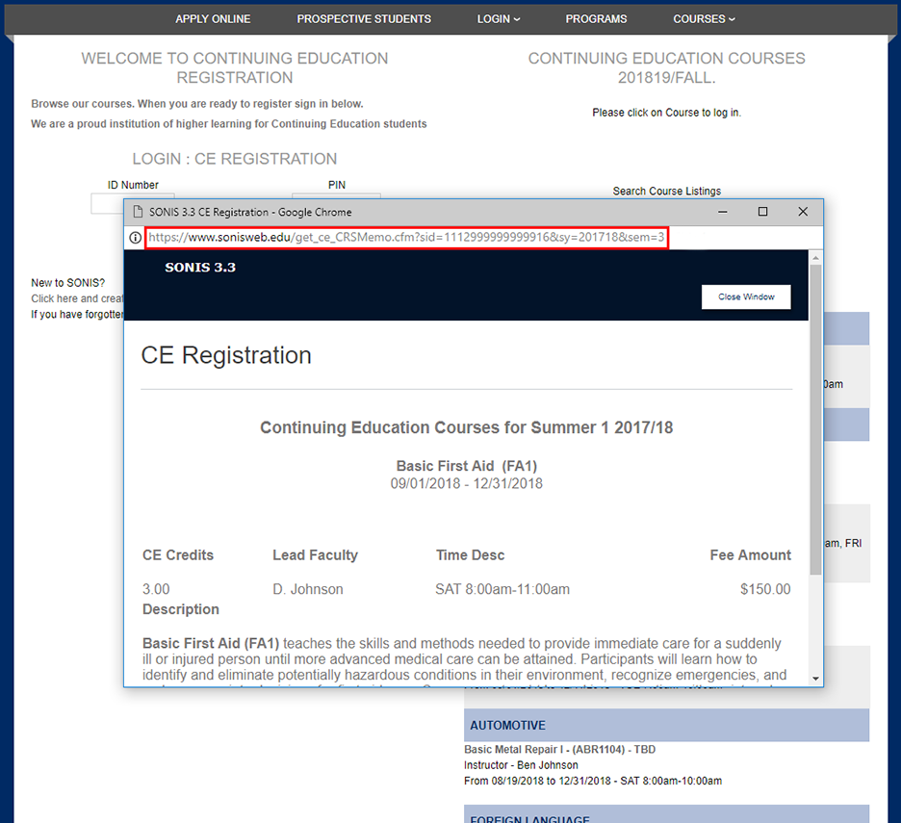Click 'Instructor - Ben Johnson' text
Image resolution: width=901 pixels, height=823 pixels.
pos(521,765)
